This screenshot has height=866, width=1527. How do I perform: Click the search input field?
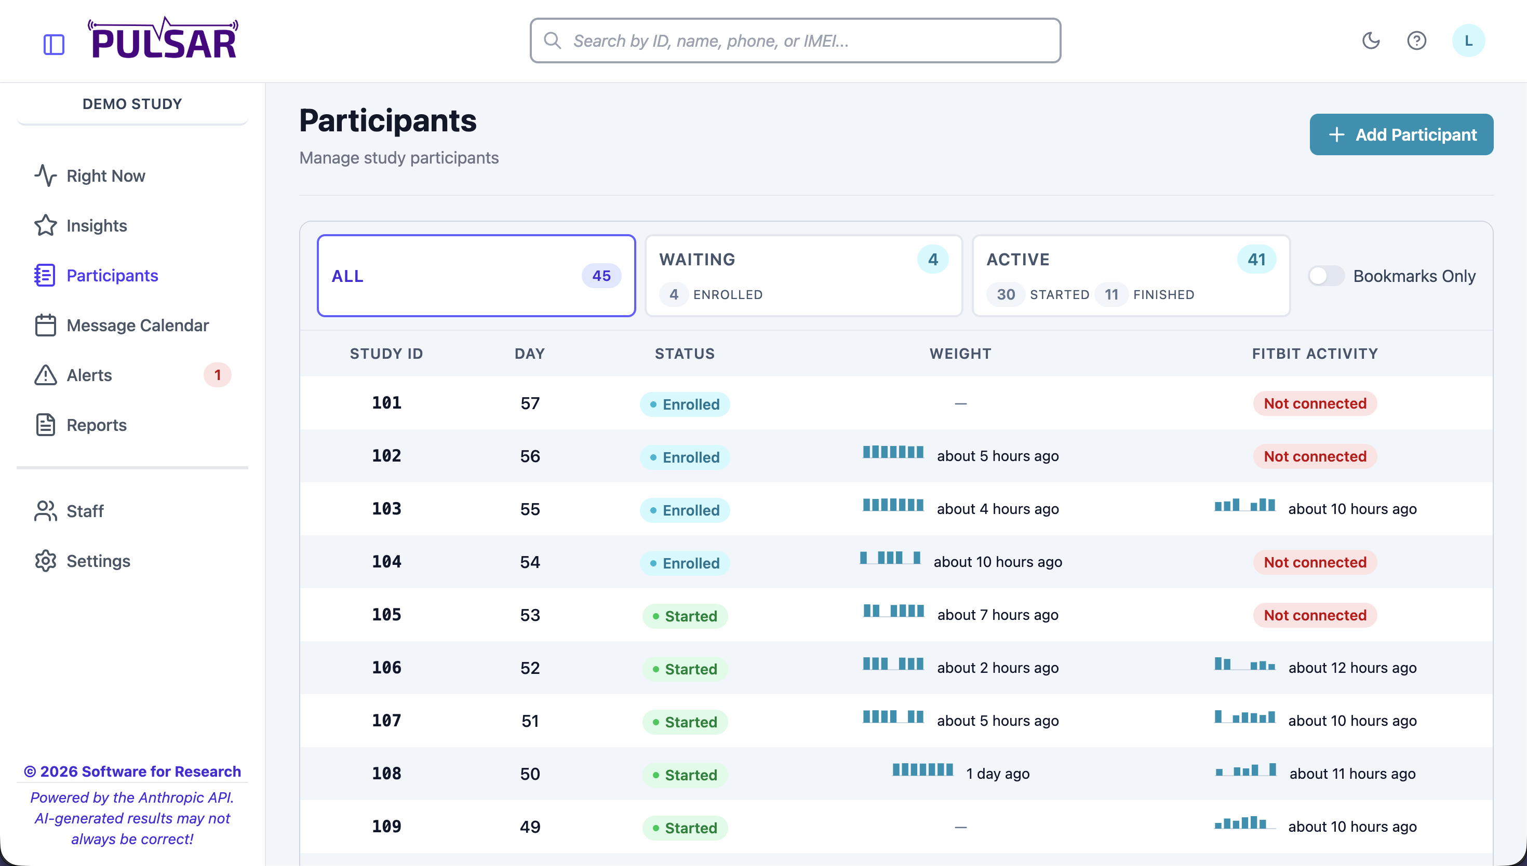(x=795, y=40)
